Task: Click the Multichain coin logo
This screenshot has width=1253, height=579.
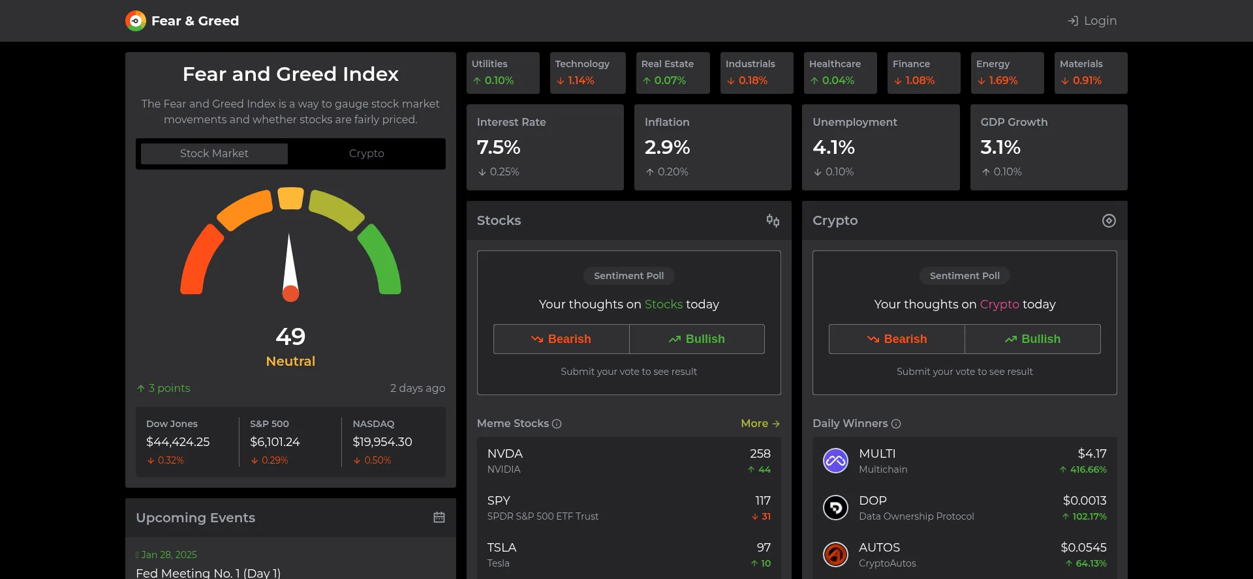Action: (x=835, y=461)
